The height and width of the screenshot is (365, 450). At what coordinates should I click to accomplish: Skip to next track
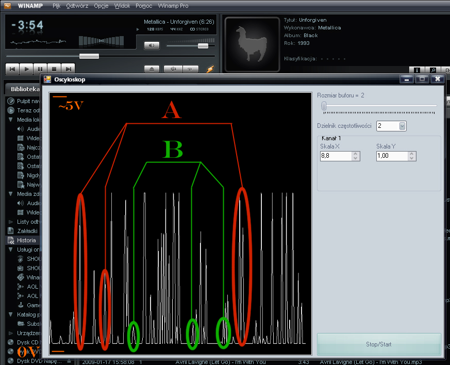[68, 69]
